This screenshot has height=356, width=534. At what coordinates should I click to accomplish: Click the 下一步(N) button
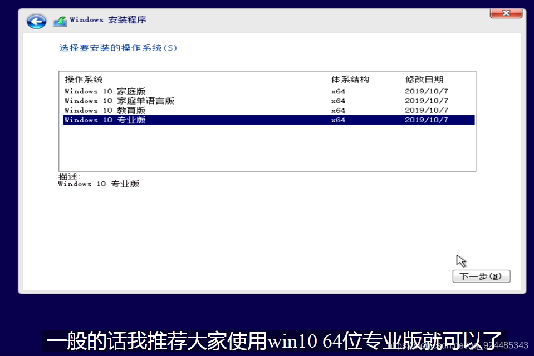pyautogui.click(x=481, y=276)
